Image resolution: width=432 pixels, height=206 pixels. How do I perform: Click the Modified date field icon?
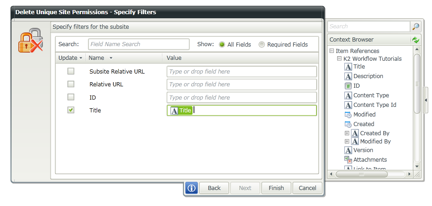coord(348,115)
